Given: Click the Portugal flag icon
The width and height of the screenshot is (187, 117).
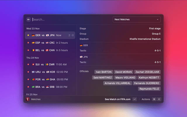Looking at the screenshot, I should [x=33, y=79].
